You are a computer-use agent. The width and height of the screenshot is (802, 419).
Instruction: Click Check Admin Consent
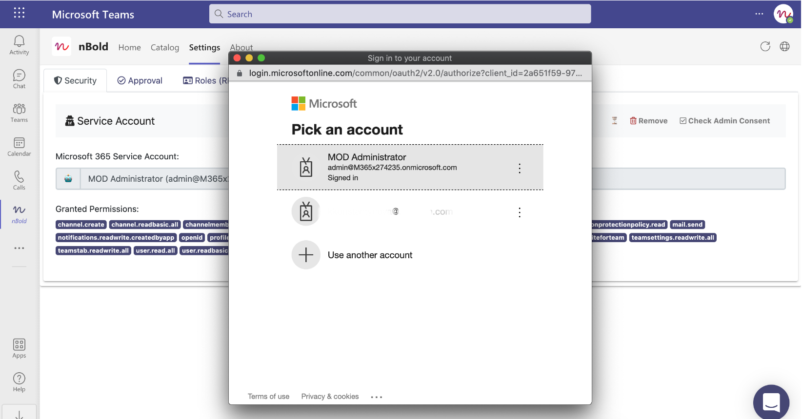click(724, 121)
